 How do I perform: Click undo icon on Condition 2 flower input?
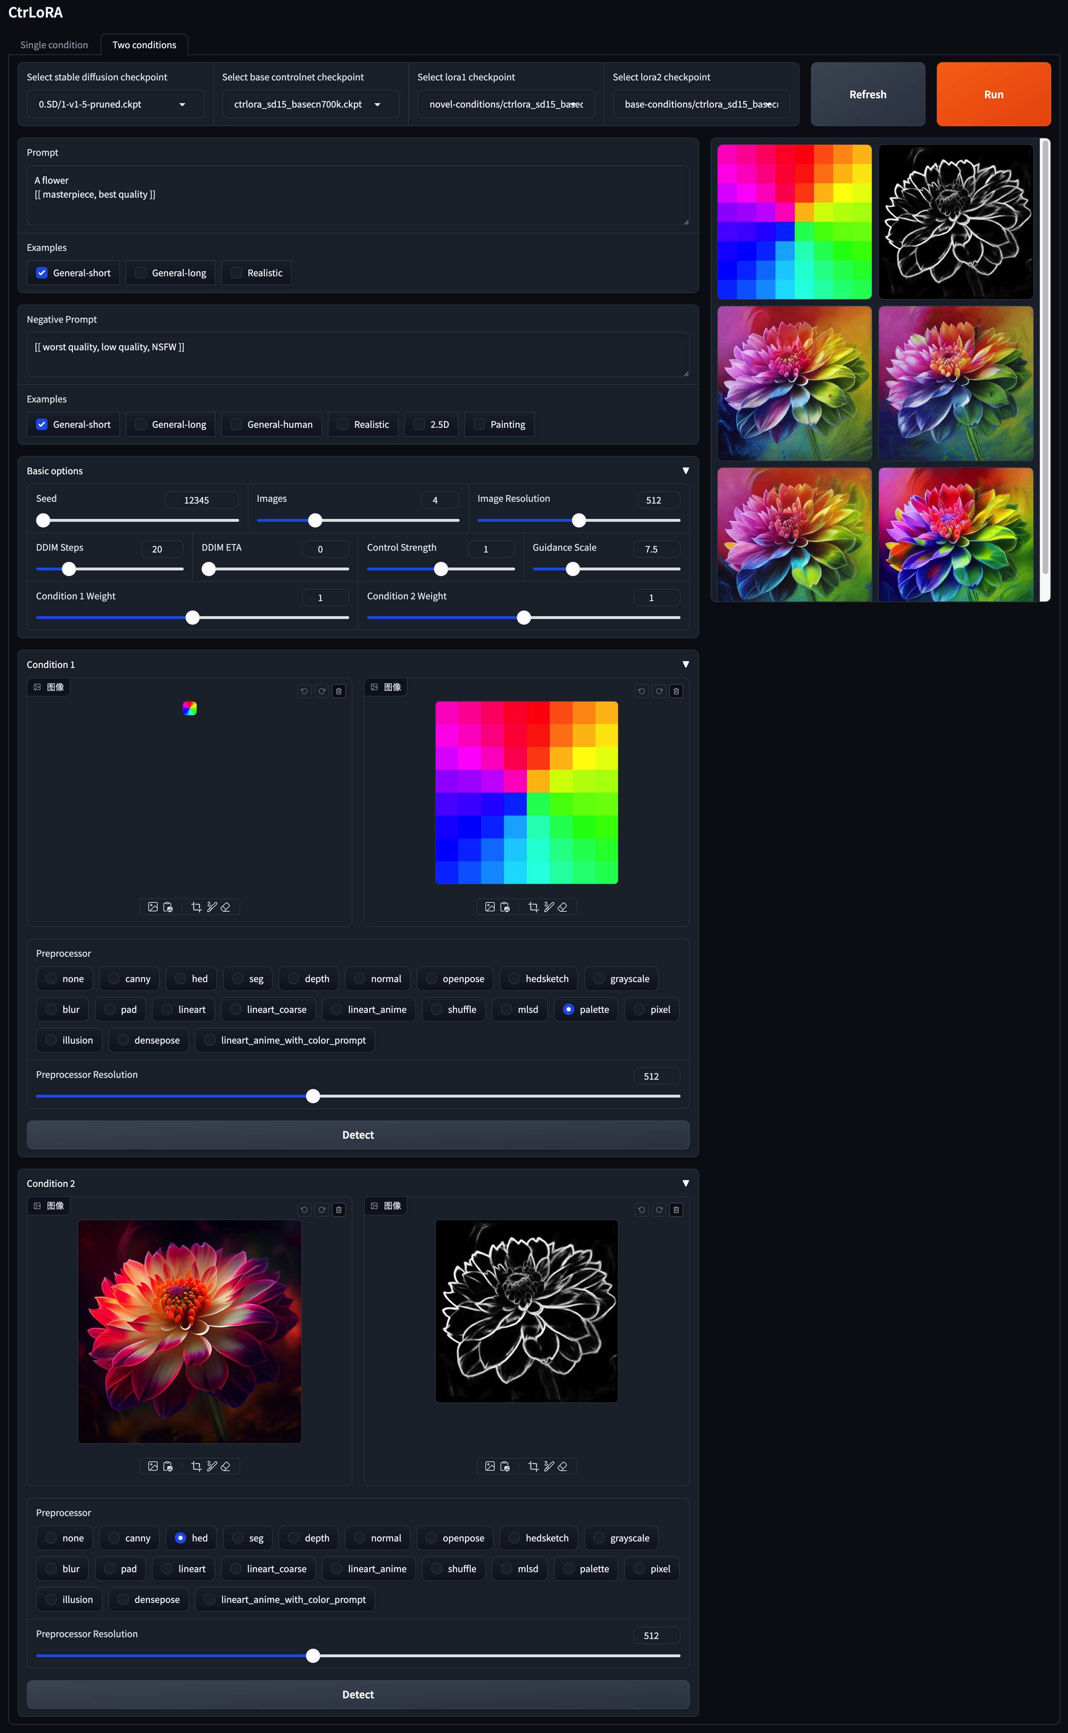(x=305, y=1210)
